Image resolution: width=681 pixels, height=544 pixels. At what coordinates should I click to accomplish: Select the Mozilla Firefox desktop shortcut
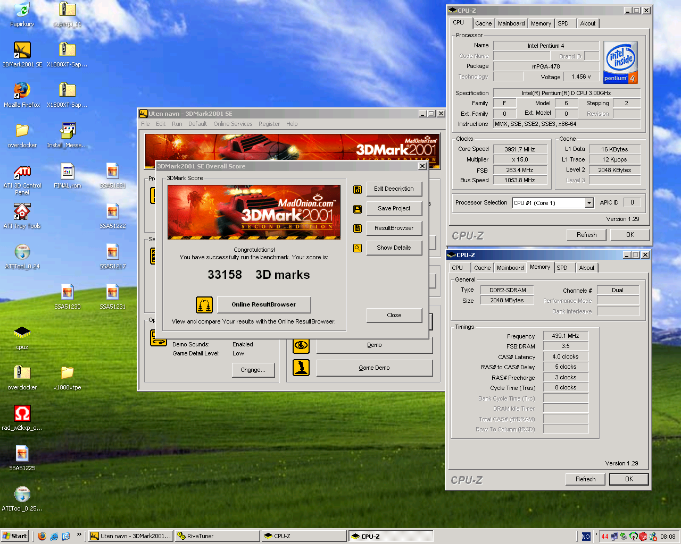tap(22, 90)
